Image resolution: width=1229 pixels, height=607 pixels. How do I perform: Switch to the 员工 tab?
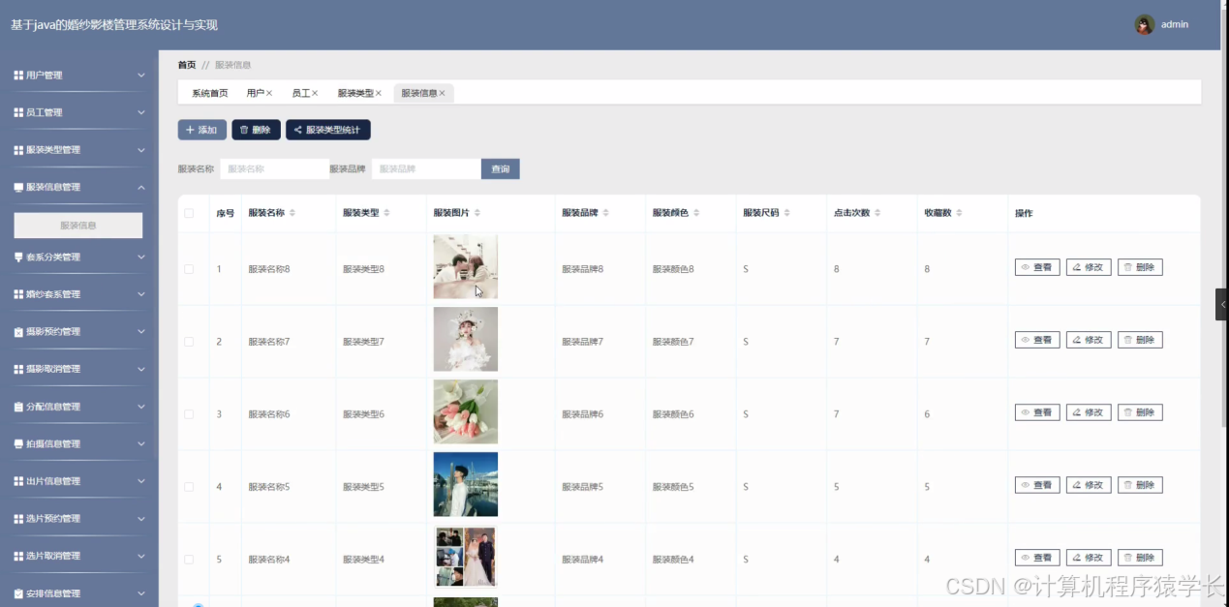click(301, 94)
